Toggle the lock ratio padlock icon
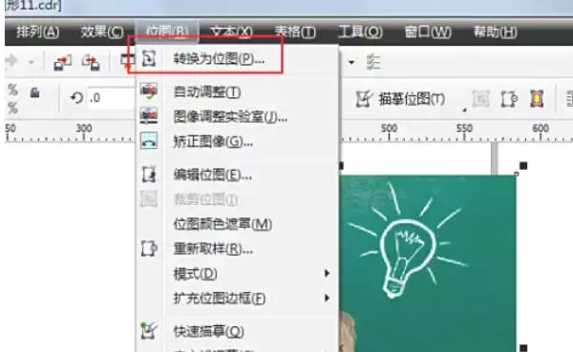Screen dimensions: 573x352 click(x=34, y=93)
